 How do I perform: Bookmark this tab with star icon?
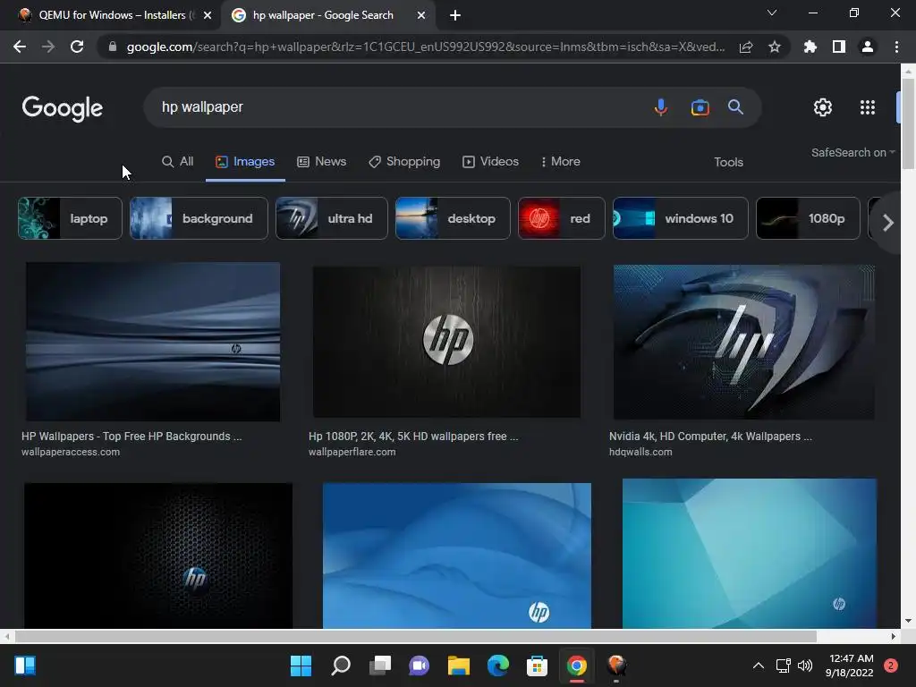pos(775,47)
